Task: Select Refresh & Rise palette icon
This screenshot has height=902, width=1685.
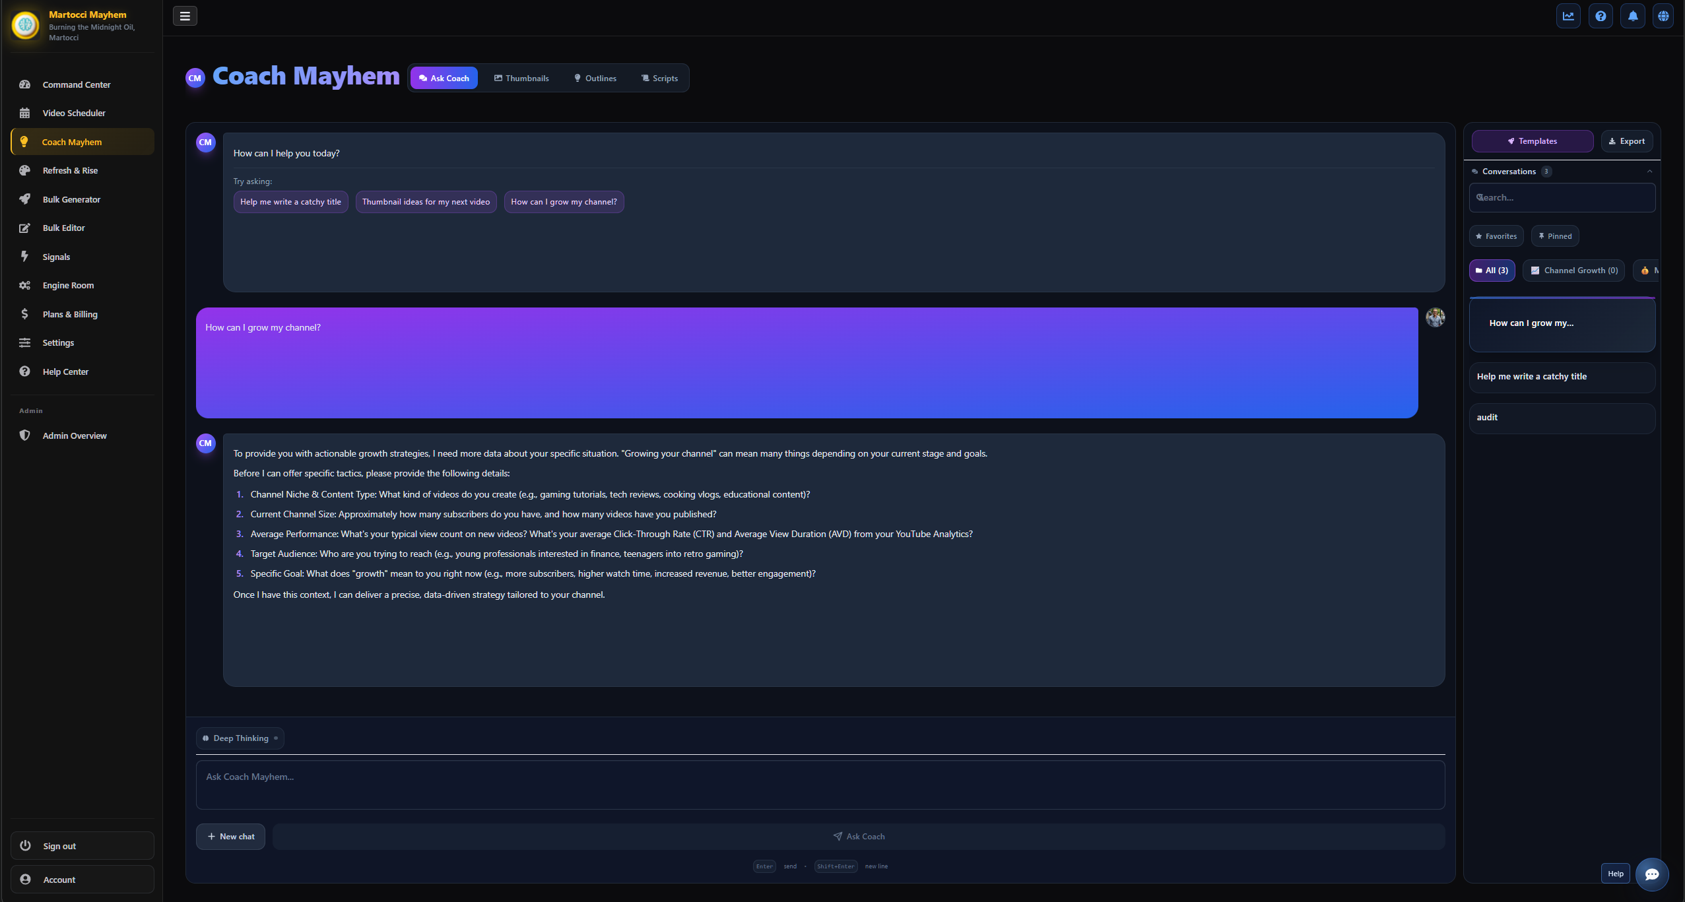Action: [x=25, y=170]
